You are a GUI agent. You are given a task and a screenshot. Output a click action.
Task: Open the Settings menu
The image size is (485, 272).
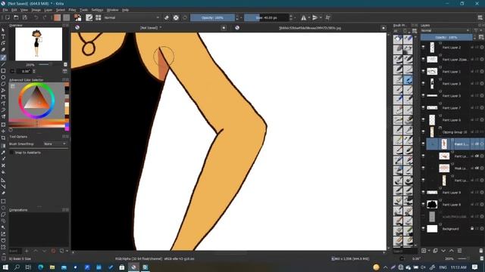coord(97,10)
